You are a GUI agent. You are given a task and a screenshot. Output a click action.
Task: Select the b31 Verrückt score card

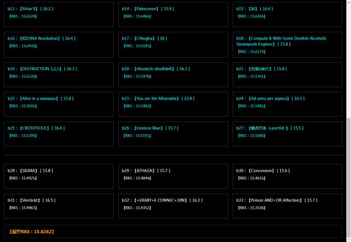pos(58,206)
